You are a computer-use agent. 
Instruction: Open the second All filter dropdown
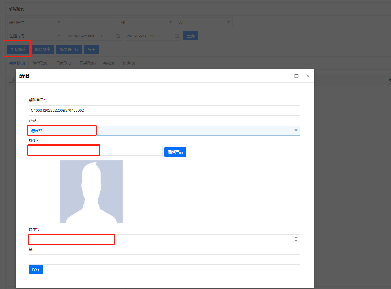click(x=204, y=22)
